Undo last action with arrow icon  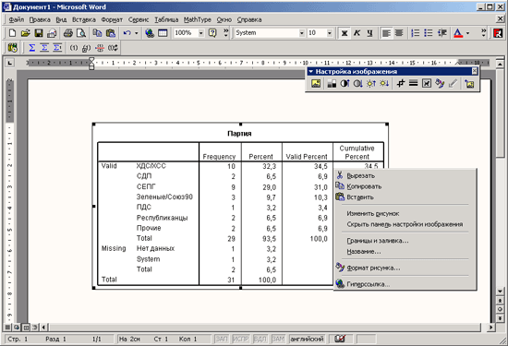pyautogui.click(x=127, y=33)
